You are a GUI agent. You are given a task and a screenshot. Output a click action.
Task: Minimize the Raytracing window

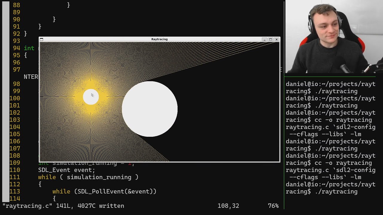coord(265,39)
